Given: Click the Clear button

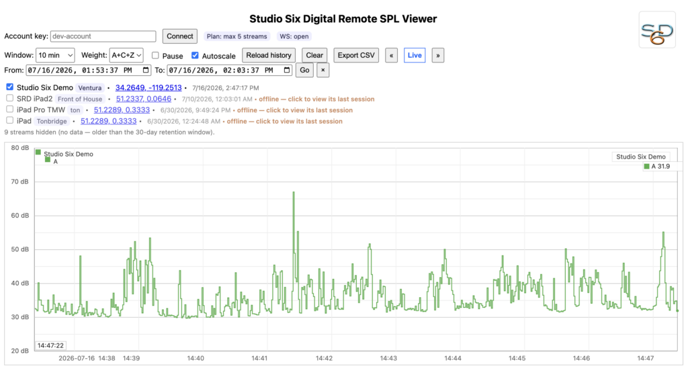Looking at the screenshot, I should (314, 55).
